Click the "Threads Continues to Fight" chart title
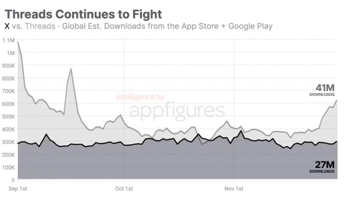 tap(83, 14)
